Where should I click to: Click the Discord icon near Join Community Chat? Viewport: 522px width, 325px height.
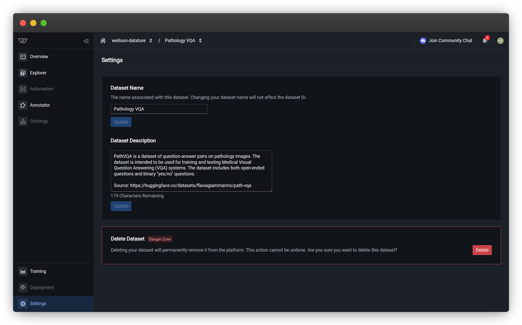pyautogui.click(x=423, y=41)
